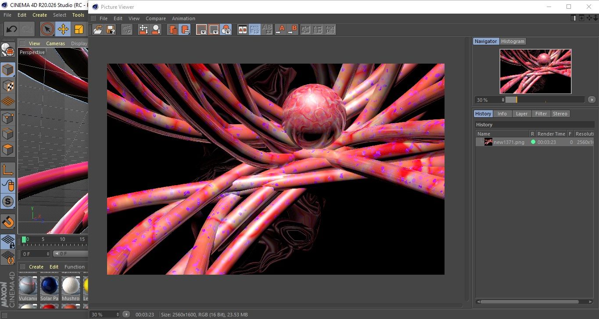Open the viewport Cameras menu
Viewport: 599px width, 319px height.
coord(56,43)
